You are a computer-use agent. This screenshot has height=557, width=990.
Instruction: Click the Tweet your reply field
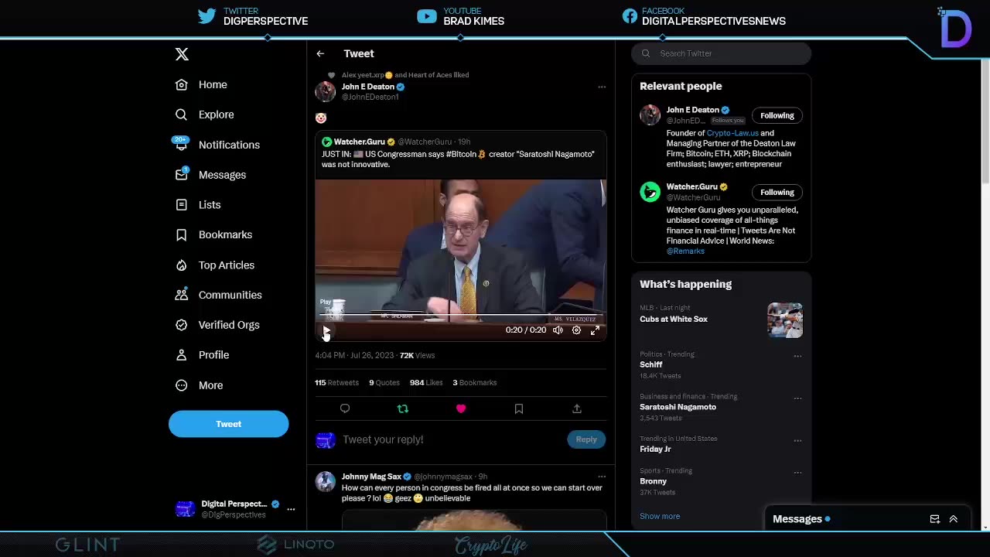(x=452, y=439)
